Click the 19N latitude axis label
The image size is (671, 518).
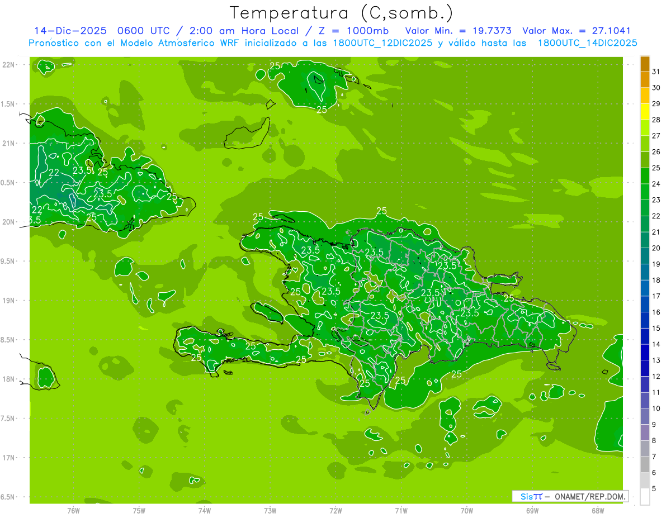(x=10, y=301)
